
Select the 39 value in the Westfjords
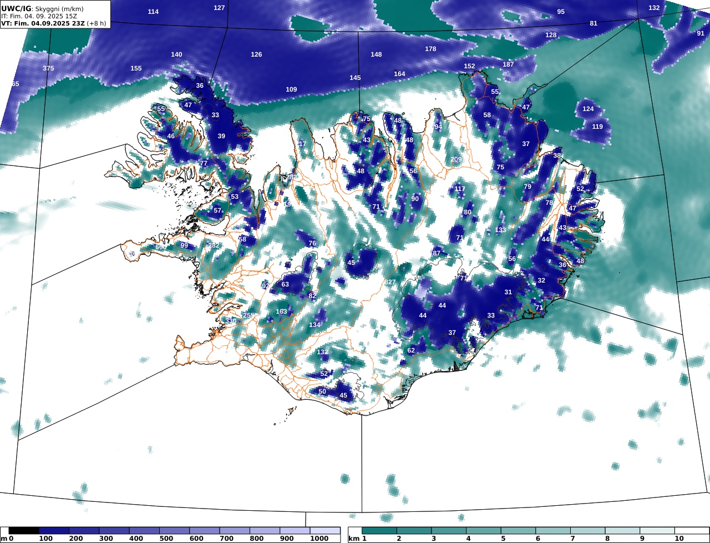[x=221, y=136]
